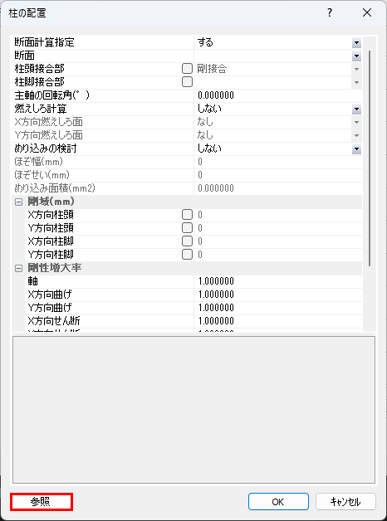Open the 燃えしろ計算 dropdown
This screenshot has width=387, height=521.
356,109
